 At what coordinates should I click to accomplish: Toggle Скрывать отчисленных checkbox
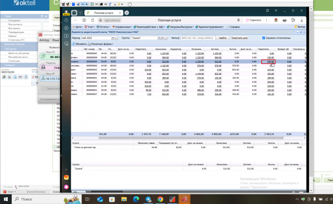click(x=264, y=38)
